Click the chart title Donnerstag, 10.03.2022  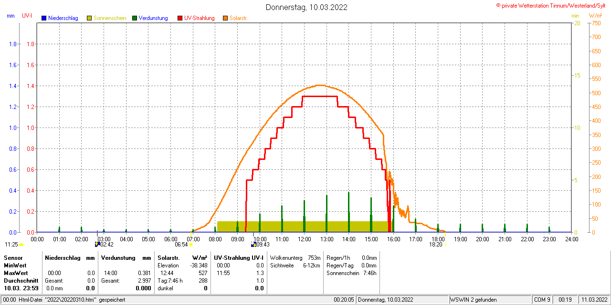pos(306,7)
